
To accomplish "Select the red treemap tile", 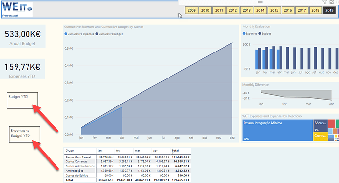I will pos(332,124).
